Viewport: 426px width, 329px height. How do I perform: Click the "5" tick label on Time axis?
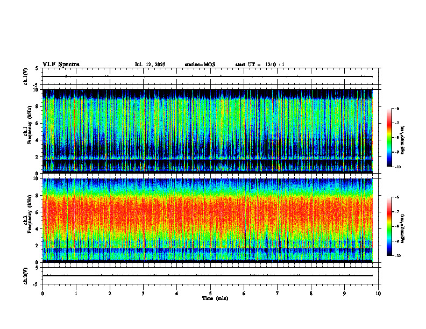click(x=210, y=294)
